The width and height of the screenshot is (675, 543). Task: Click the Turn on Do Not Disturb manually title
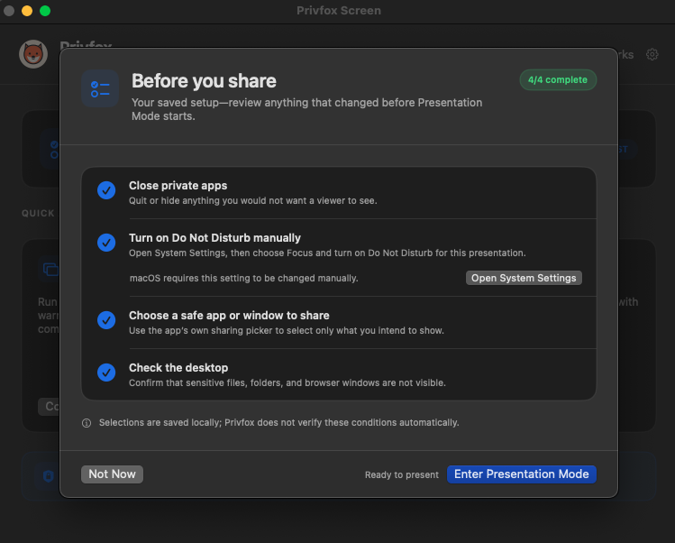tap(214, 238)
